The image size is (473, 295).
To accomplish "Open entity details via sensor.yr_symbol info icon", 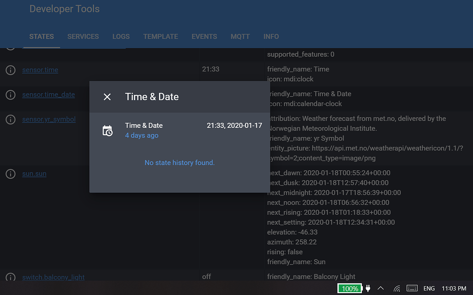I will coord(10,119).
